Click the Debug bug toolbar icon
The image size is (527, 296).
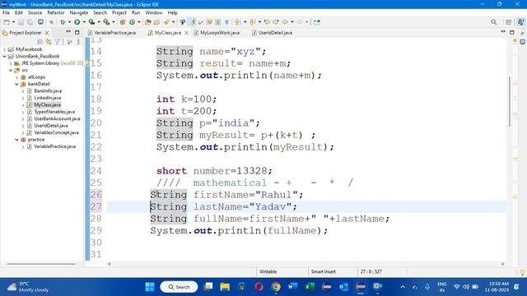[x=63, y=22]
